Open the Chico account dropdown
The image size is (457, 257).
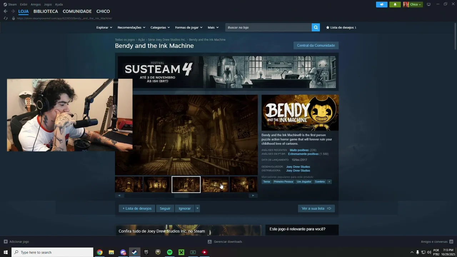pyautogui.click(x=413, y=5)
